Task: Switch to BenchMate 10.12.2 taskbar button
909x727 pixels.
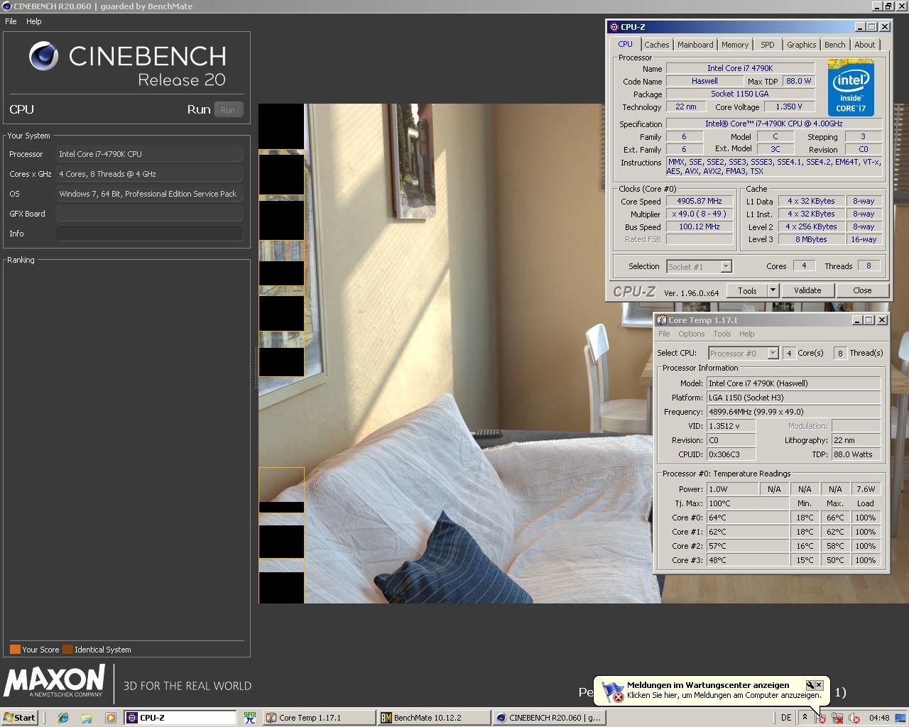Action: click(x=434, y=718)
